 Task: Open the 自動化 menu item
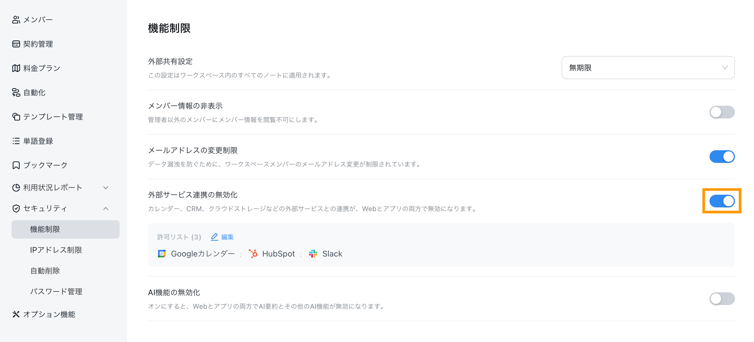pyautogui.click(x=34, y=92)
